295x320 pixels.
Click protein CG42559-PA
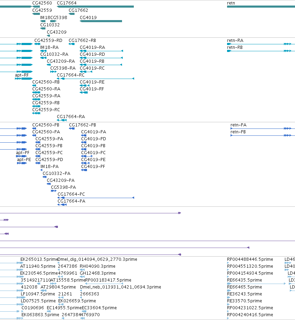coord(49,139)
